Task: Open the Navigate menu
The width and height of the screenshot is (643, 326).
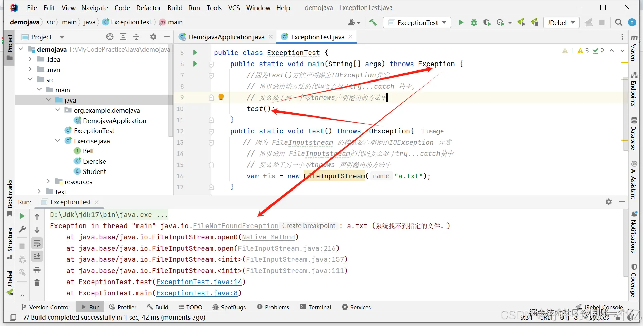Action: coord(95,8)
